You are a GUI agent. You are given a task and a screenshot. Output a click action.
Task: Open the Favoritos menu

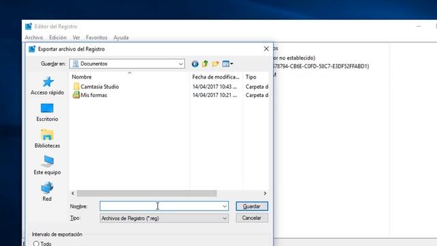point(96,38)
